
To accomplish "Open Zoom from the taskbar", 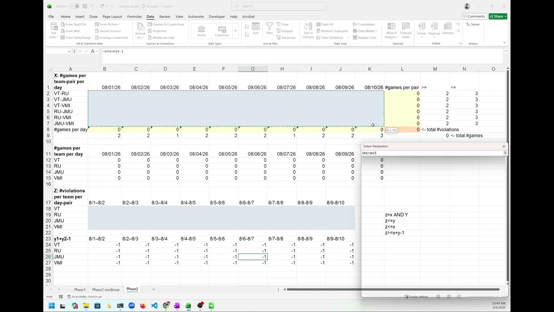I will click(132, 306).
